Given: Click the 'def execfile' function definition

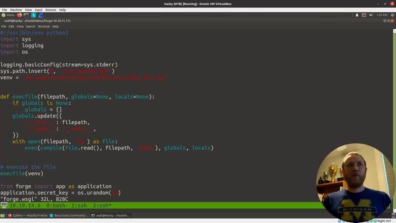Looking at the screenshot, I should pos(77,97).
